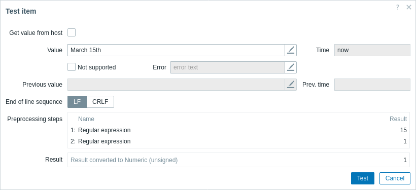416x190 pixels.
Task: Click the Error field edit pencil icon
Action: click(x=291, y=67)
